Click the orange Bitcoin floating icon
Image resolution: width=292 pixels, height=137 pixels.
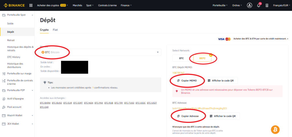[275, 130]
